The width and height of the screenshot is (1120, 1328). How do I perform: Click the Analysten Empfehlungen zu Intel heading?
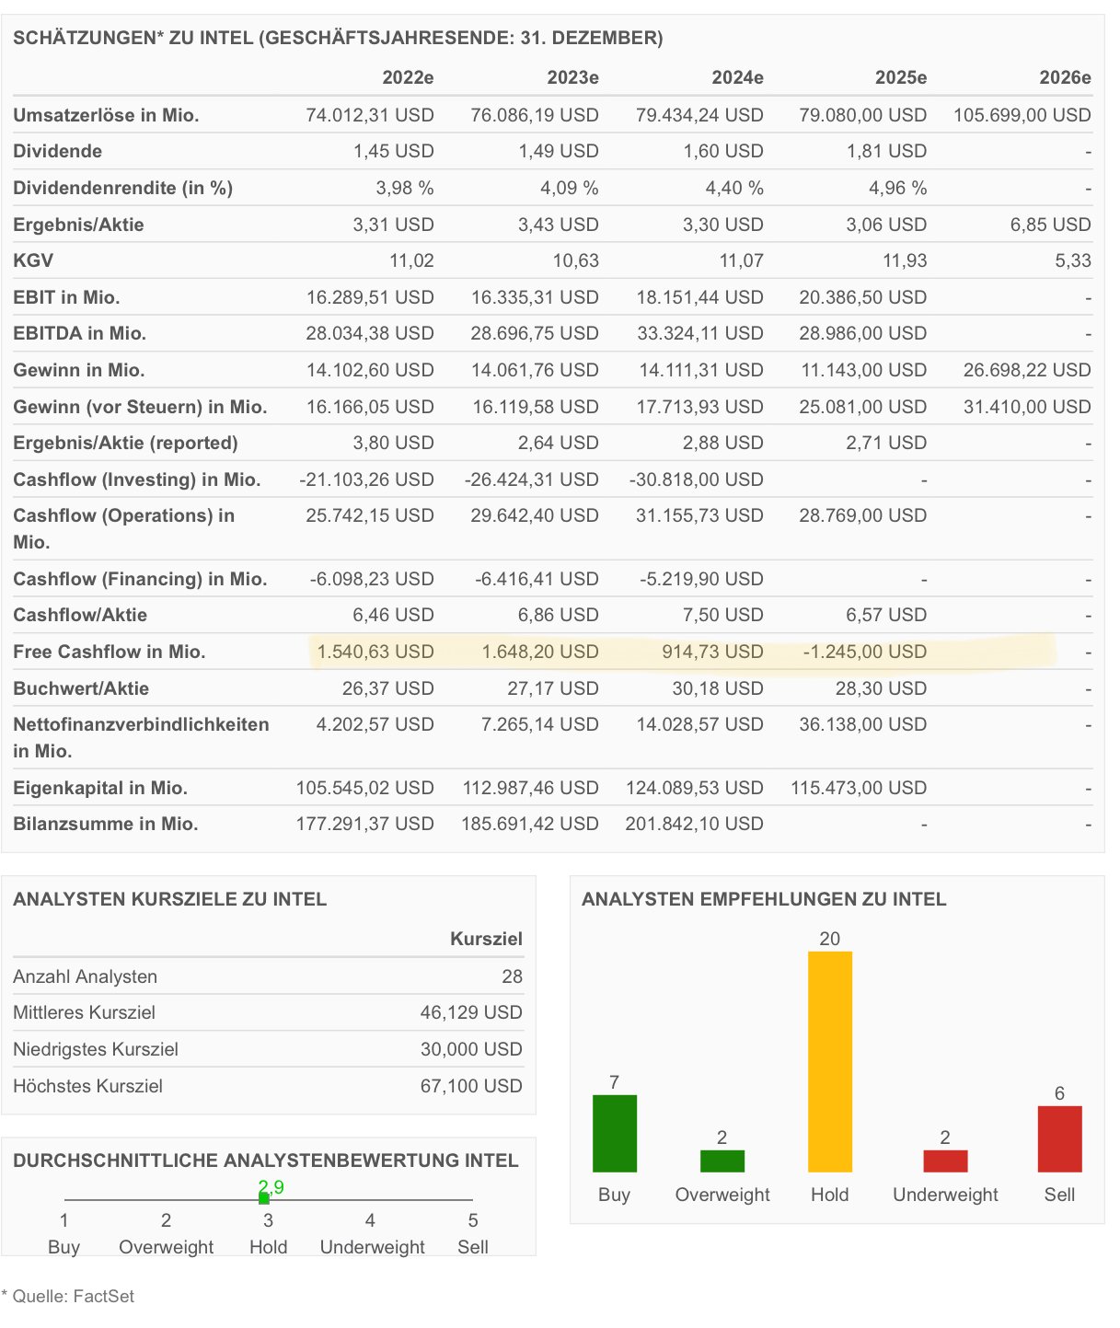tap(764, 899)
